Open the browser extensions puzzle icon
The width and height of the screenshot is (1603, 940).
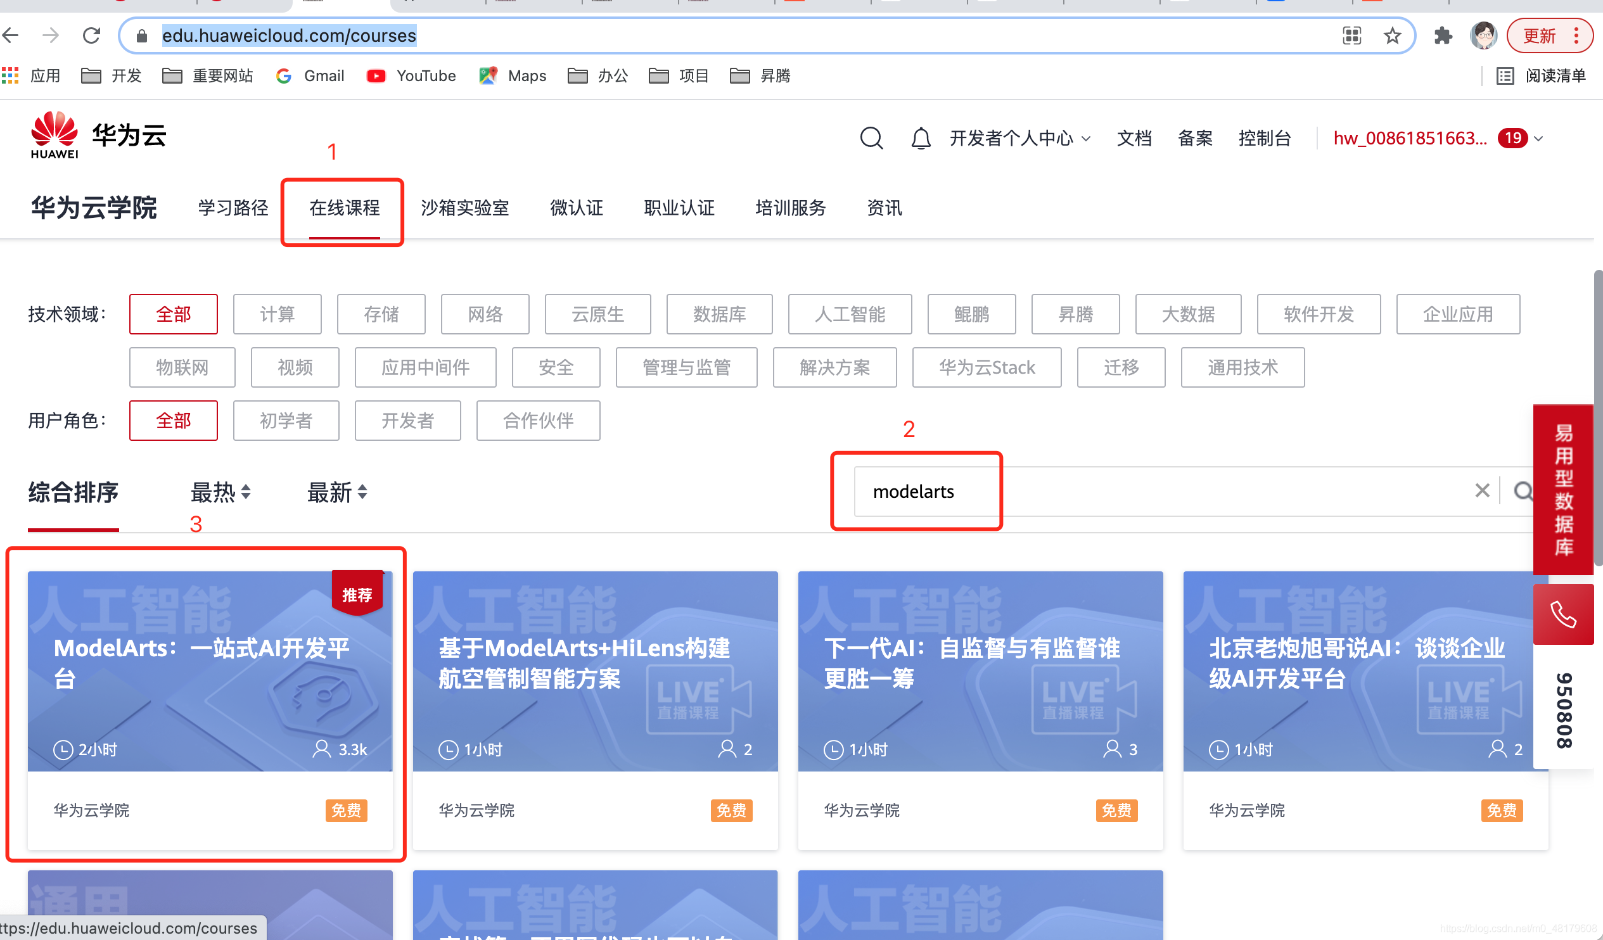tap(1443, 35)
